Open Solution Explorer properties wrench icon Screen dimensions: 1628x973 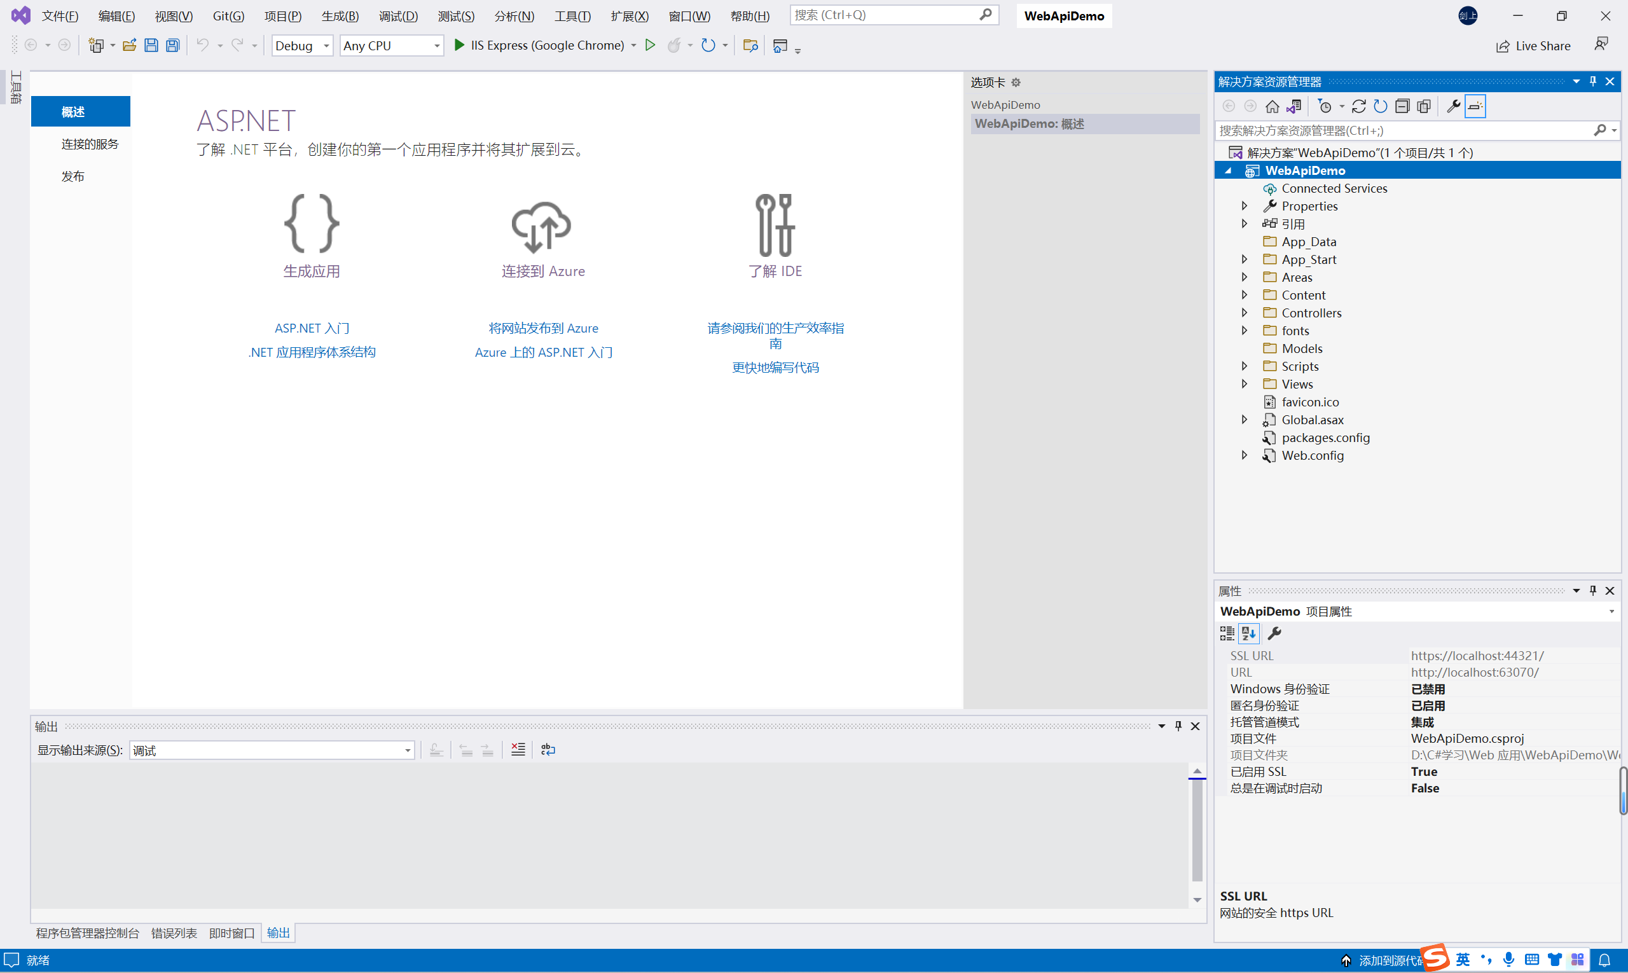tap(1453, 106)
